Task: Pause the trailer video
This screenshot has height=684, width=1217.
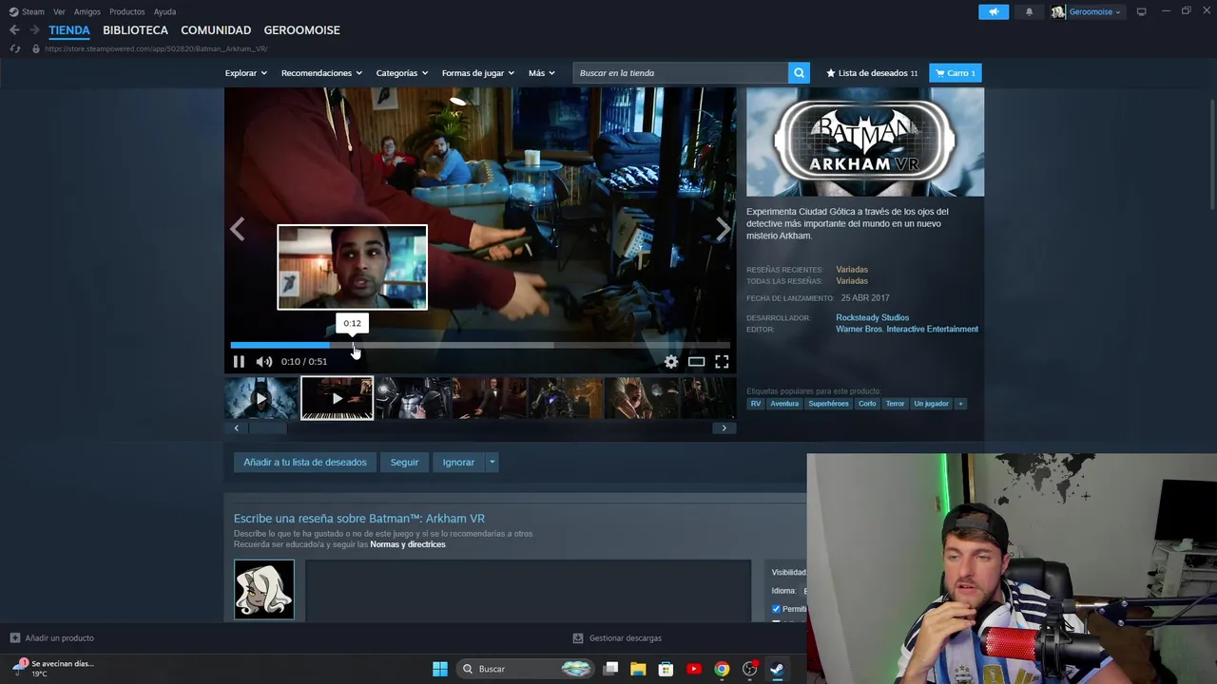Action: pos(239,361)
